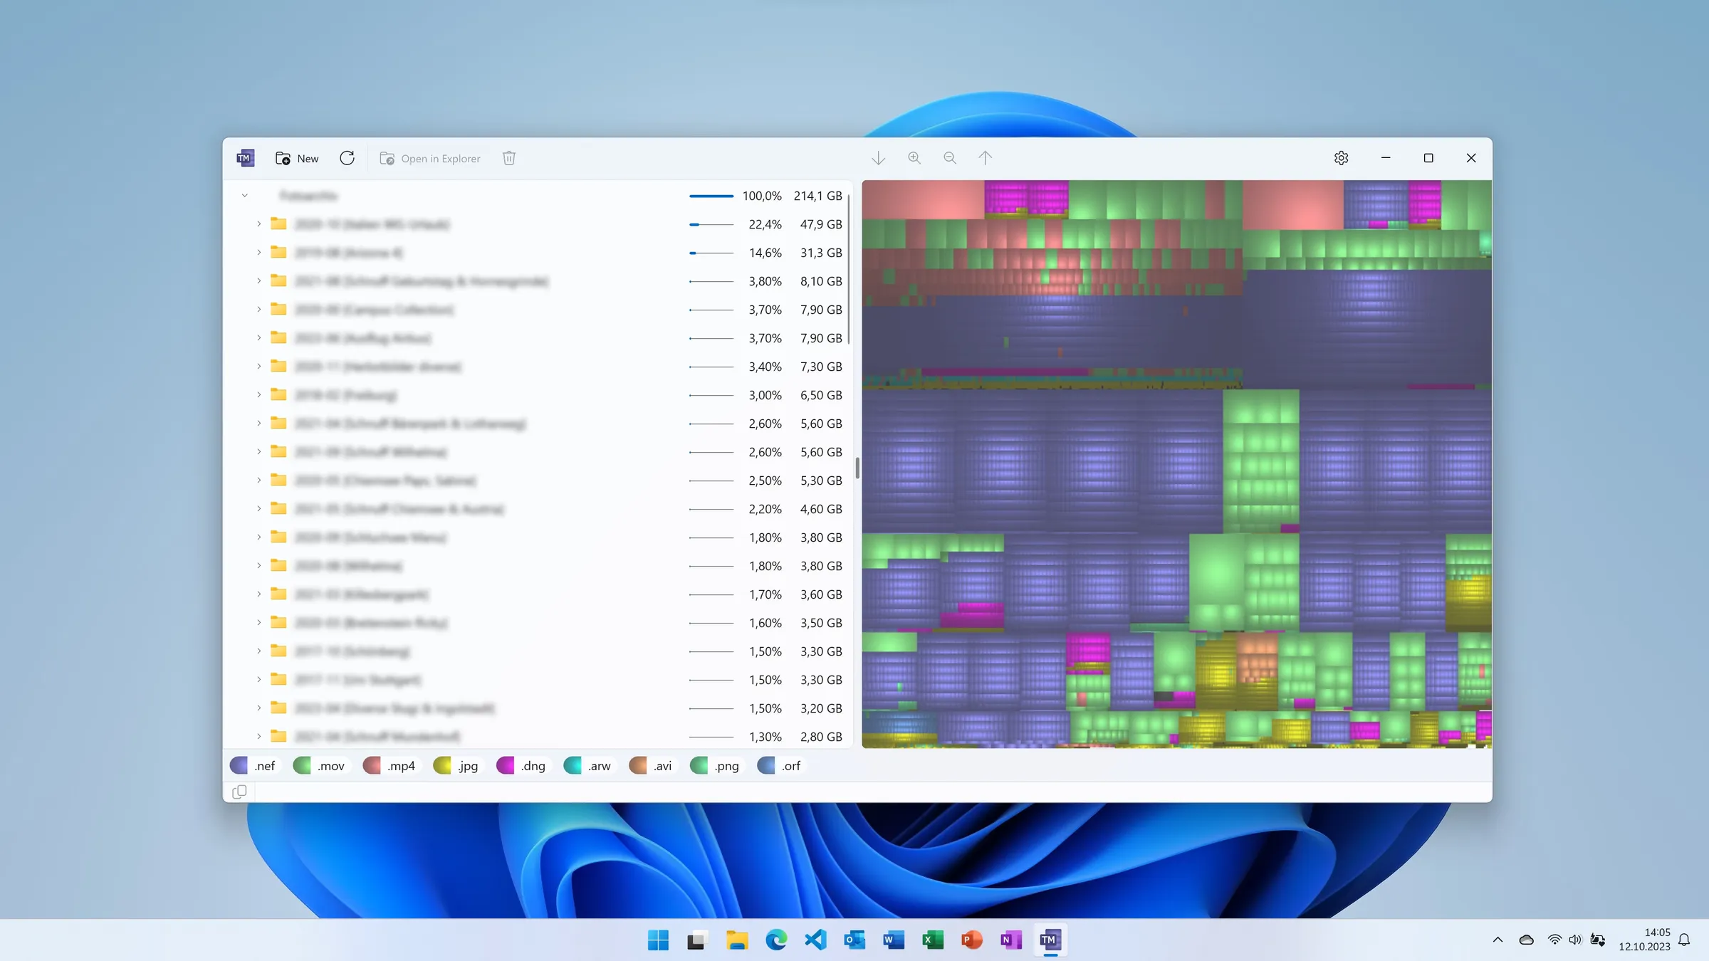Expand the last folder entry in the list
The width and height of the screenshot is (1709, 961).
pyautogui.click(x=258, y=737)
